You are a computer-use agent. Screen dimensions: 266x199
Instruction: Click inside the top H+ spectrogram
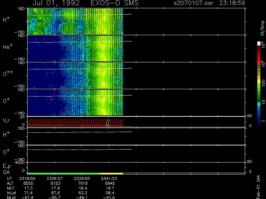click(75, 22)
